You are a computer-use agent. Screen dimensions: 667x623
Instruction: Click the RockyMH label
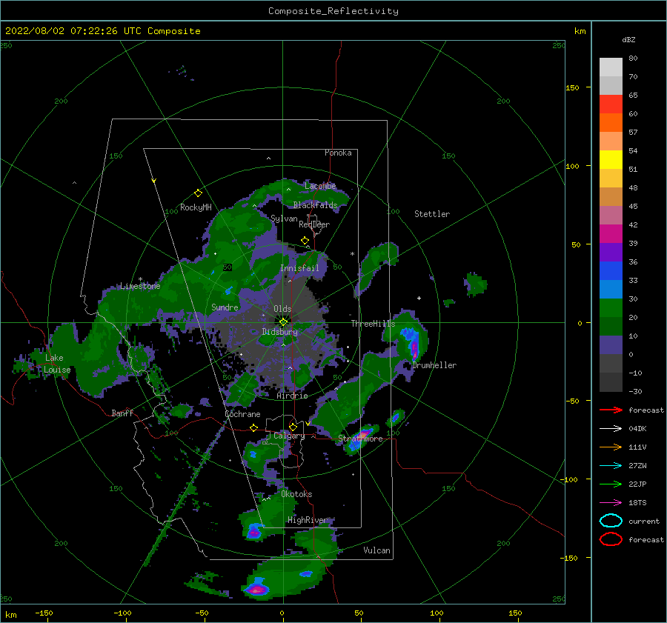[196, 207]
